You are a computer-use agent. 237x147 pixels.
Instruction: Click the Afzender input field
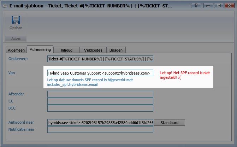(100, 94)
